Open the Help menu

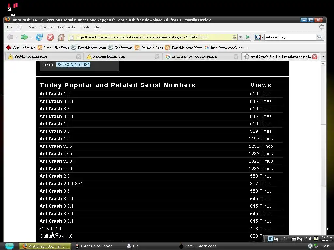coord(98,27)
